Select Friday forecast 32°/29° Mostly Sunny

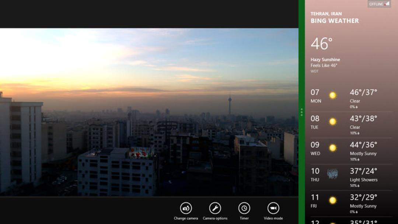[x=363, y=204]
